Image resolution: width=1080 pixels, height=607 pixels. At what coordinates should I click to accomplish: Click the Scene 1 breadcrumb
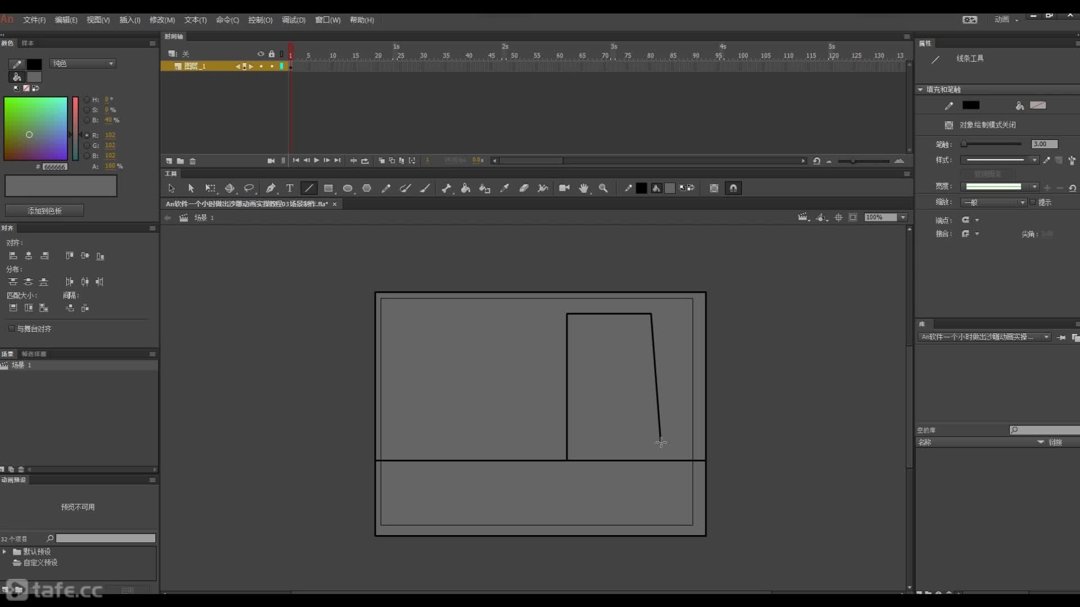click(204, 218)
